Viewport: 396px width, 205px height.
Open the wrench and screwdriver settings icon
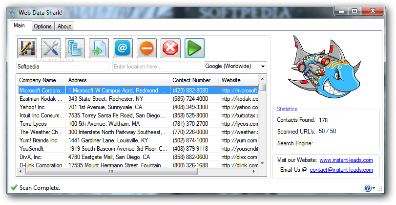pos(51,48)
